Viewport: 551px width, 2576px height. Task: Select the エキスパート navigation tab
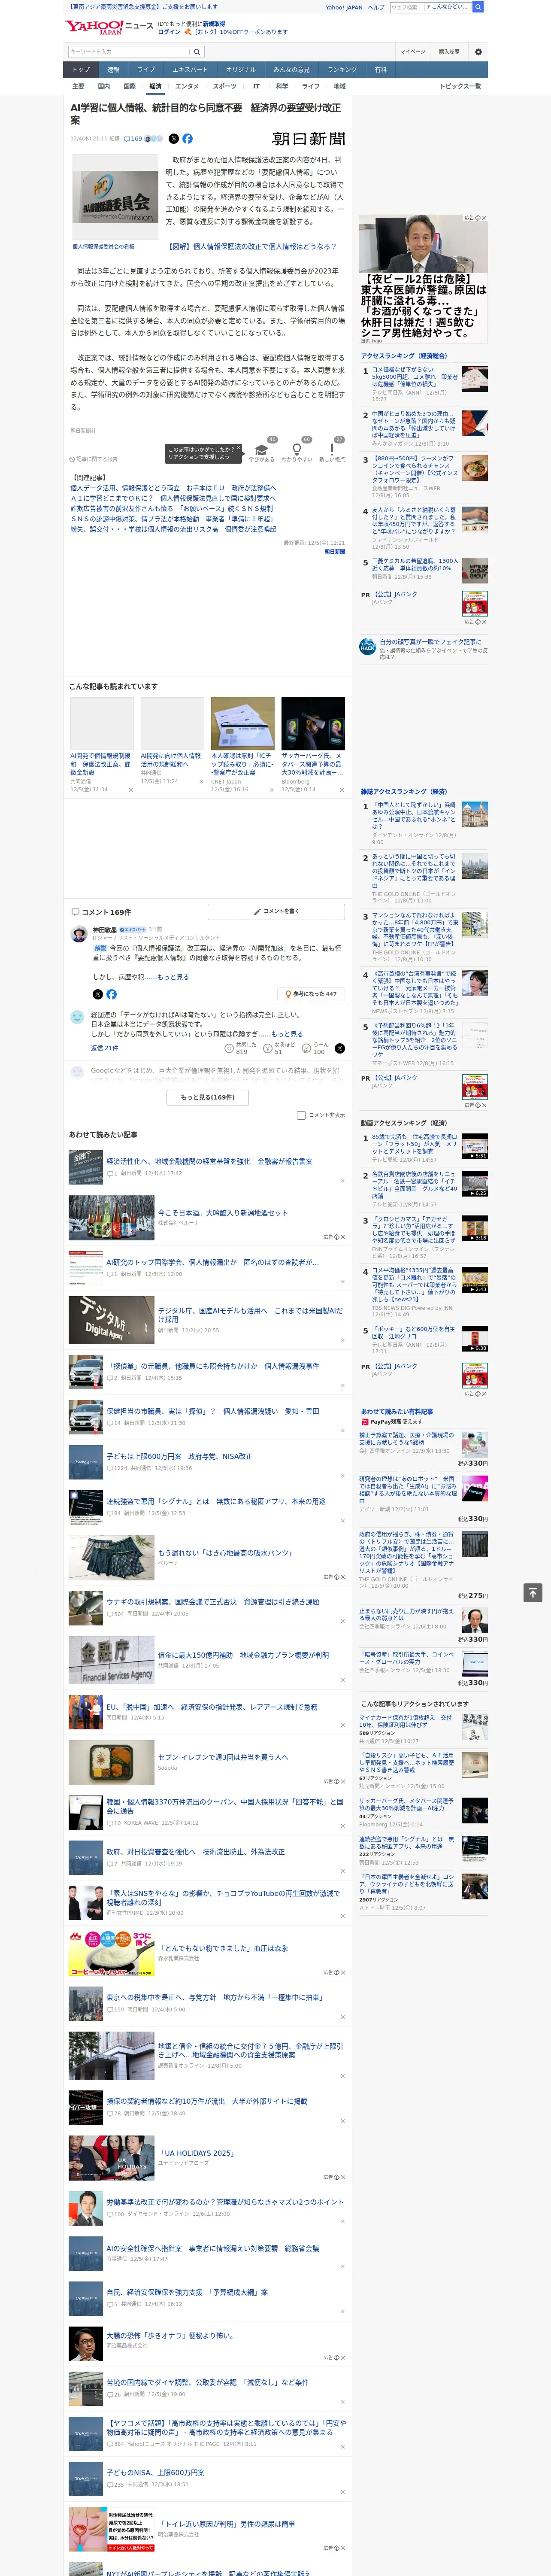190,69
